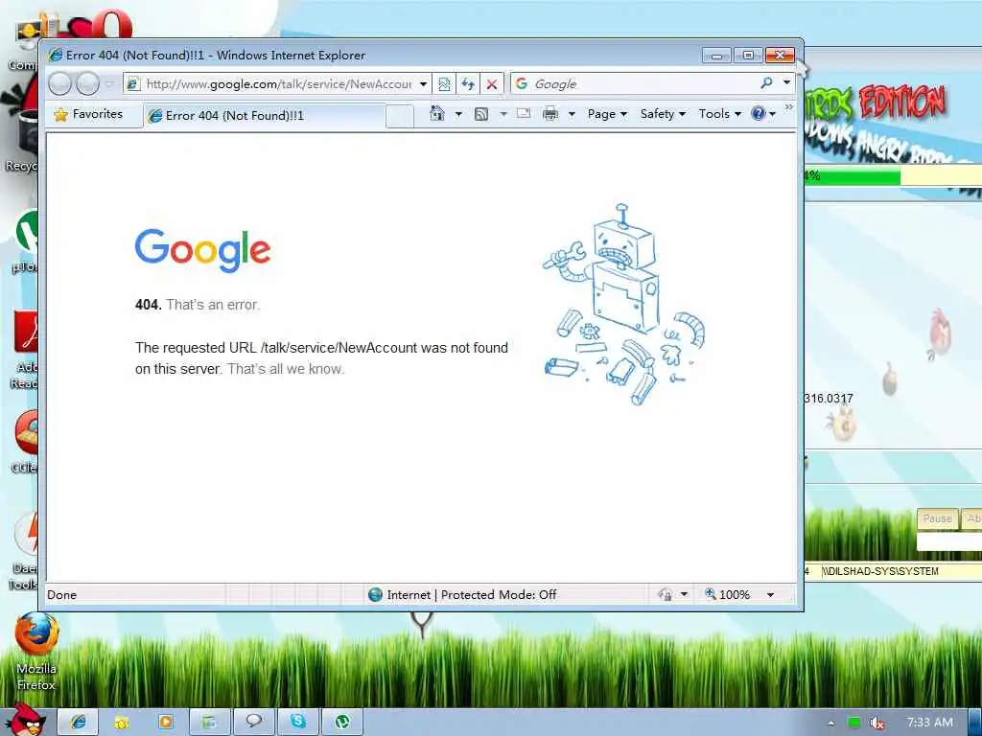Open Windows Explorer folder taskbar icon
The height and width of the screenshot is (736, 982).
coord(122,723)
